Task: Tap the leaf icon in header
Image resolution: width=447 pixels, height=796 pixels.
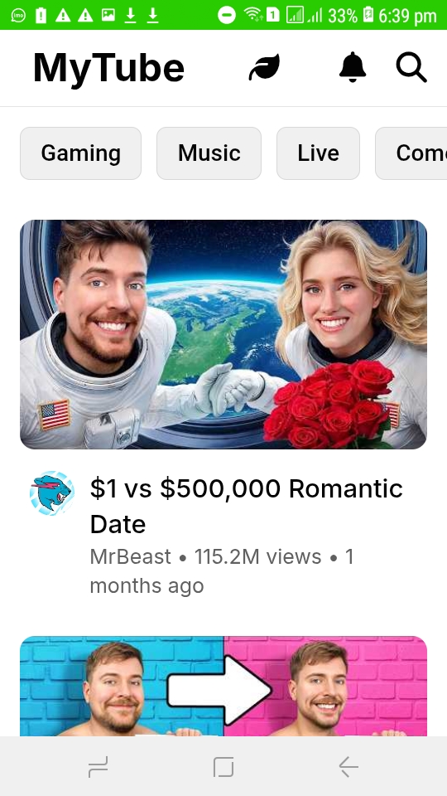Action: coord(264,67)
